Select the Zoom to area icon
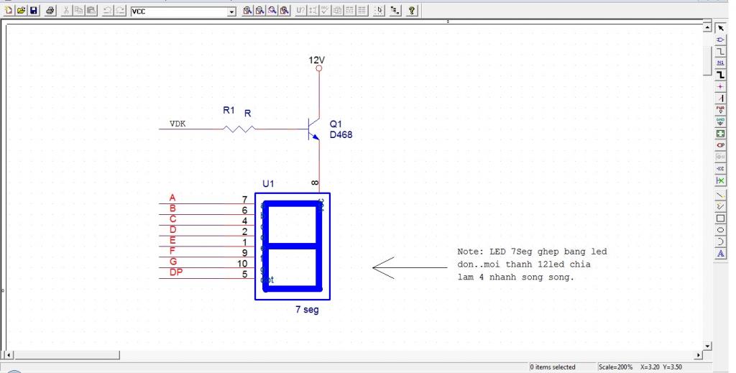Image resolution: width=736 pixels, height=373 pixels. 272,10
